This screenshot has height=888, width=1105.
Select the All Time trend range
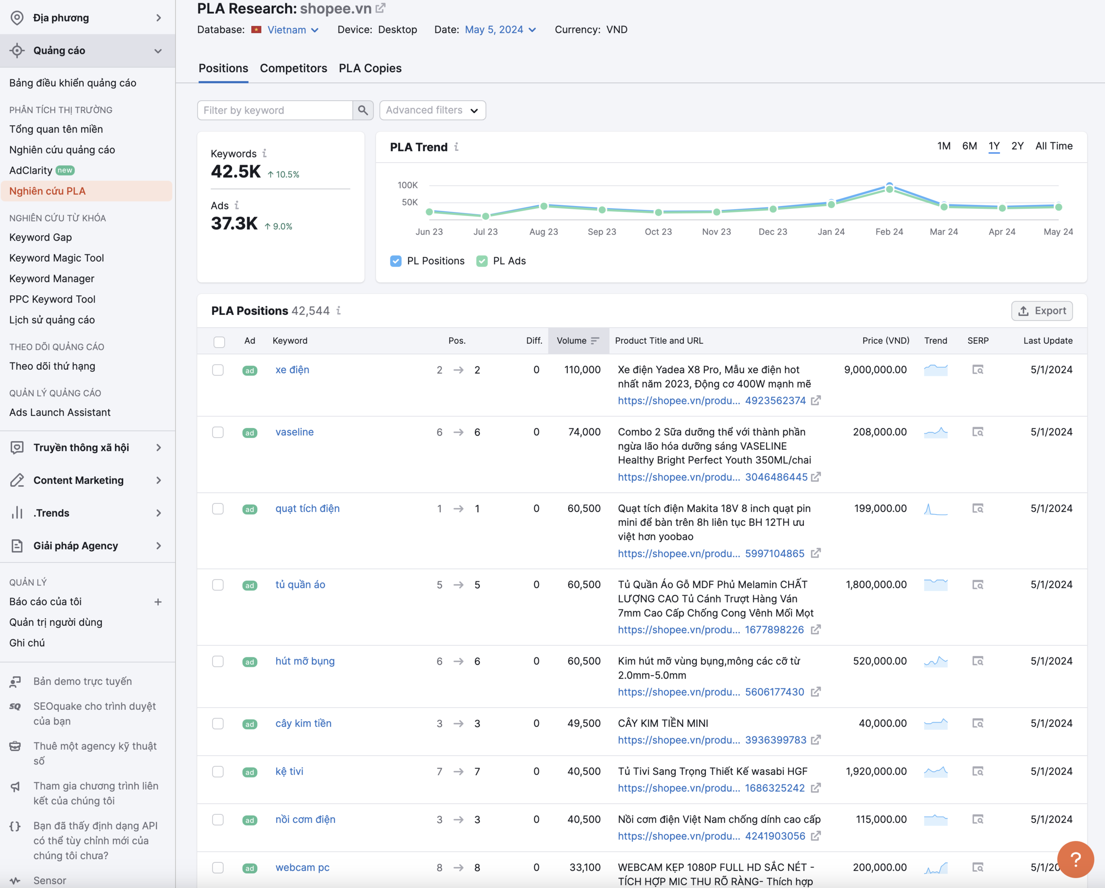click(x=1054, y=146)
